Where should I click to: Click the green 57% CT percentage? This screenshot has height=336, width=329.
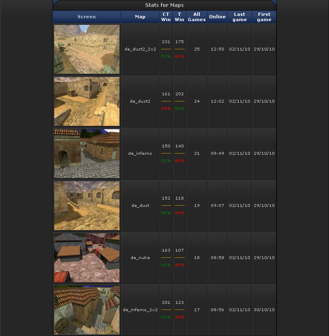pyautogui.click(x=166, y=56)
